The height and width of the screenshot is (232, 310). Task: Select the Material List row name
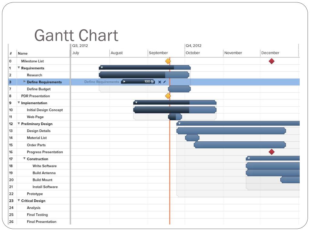click(37, 138)
